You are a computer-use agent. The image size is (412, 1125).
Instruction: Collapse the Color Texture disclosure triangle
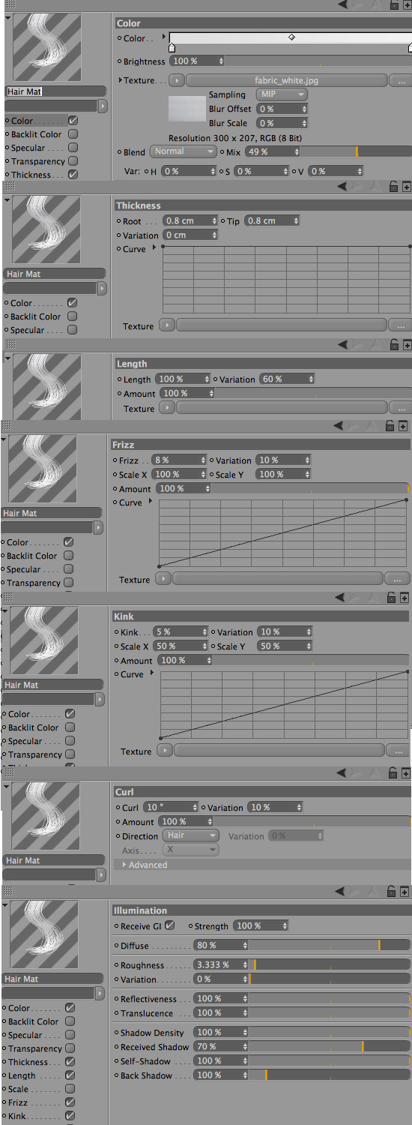120,80
